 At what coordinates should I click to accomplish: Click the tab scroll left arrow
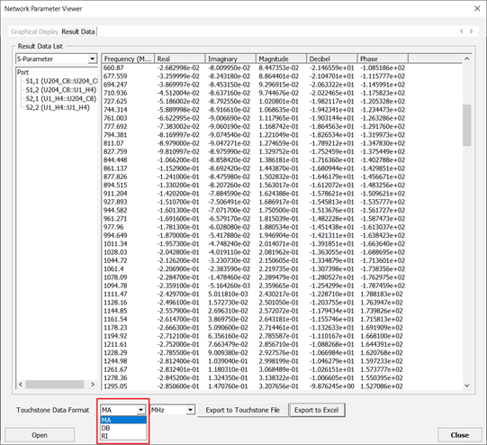(x=461, y=31)
